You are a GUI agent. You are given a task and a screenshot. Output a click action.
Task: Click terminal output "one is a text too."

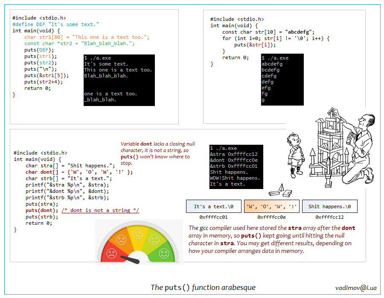[111, 94]
